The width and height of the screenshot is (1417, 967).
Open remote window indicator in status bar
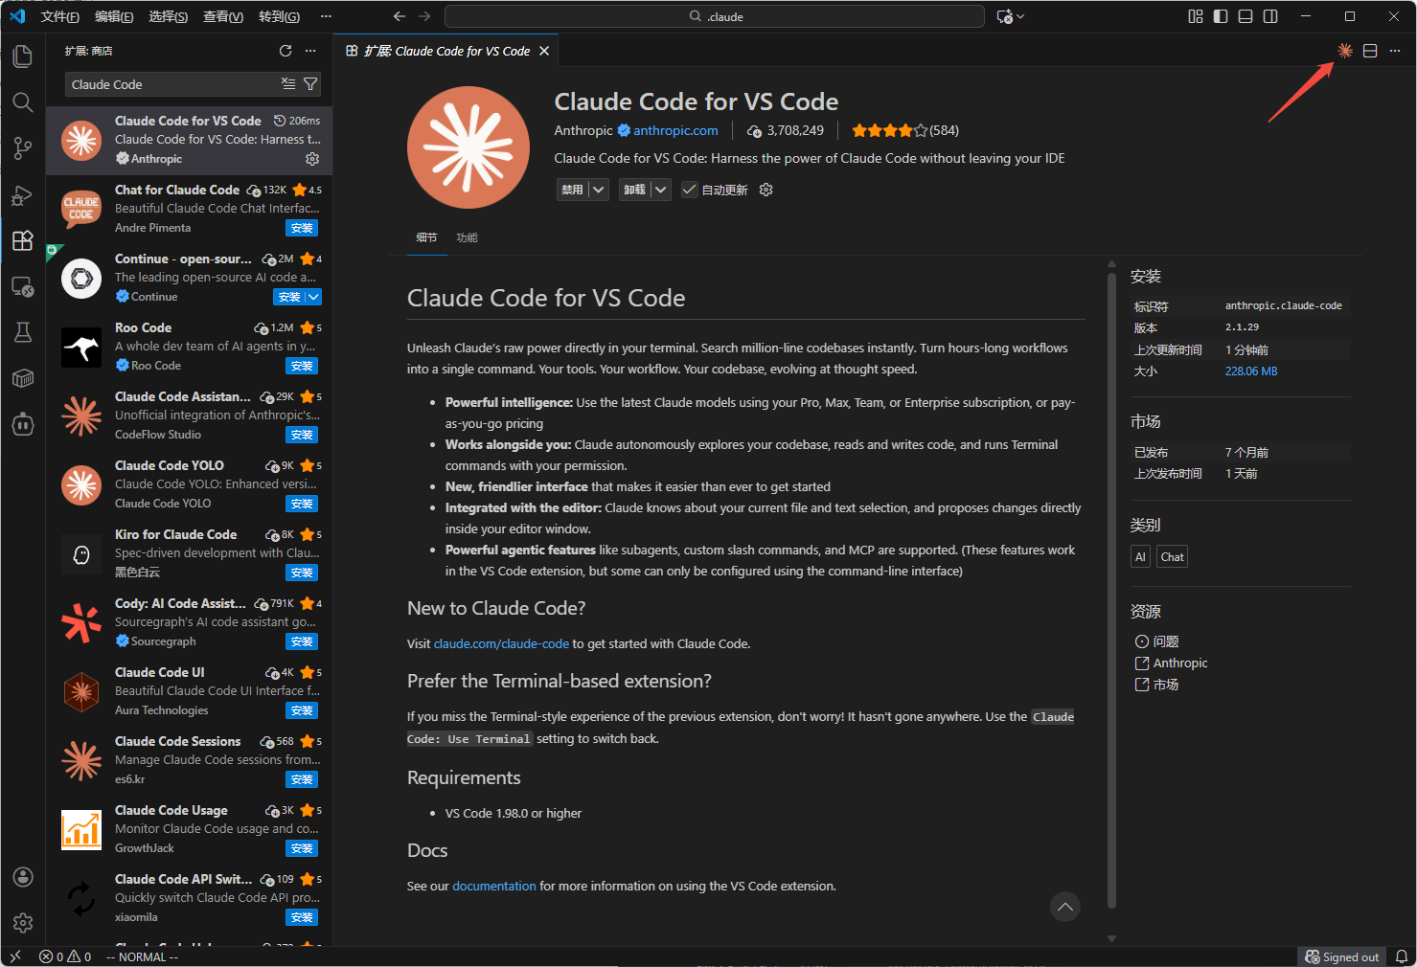pyautogui.click(x=15, y=956)
